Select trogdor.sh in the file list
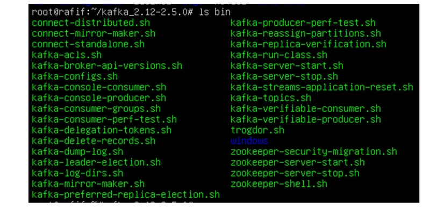430x210 pixels. pyautogui.click(x=257, y=130)
